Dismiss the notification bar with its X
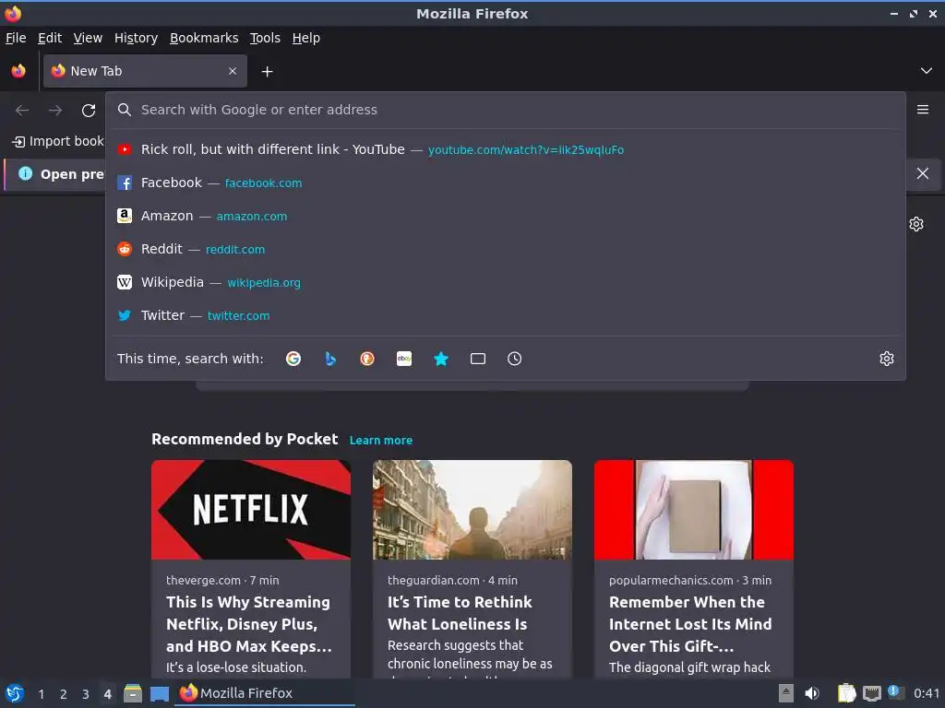This screenshot has width=945, height=708. pos(923,173)
